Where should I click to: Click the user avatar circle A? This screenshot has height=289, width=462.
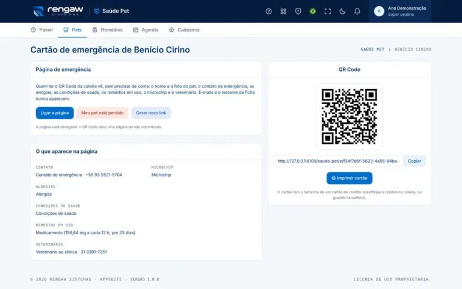379,11
